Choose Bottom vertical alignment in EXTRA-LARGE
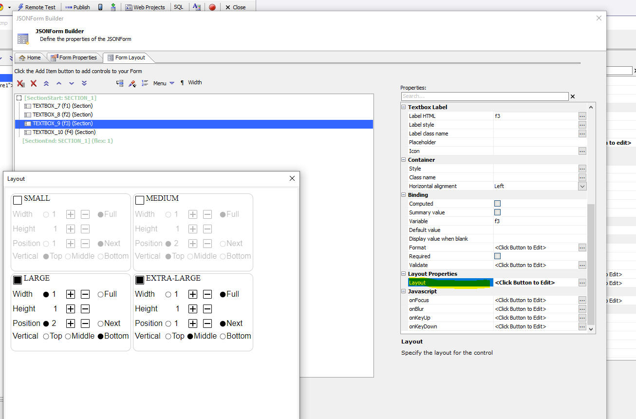636x419 pixels. 223,336
